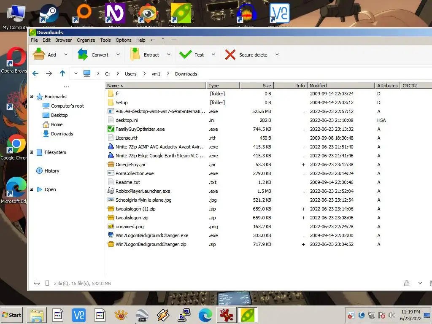432x324 pixels.
Task: Open the Help menu
Action: (x=140, y=40)
